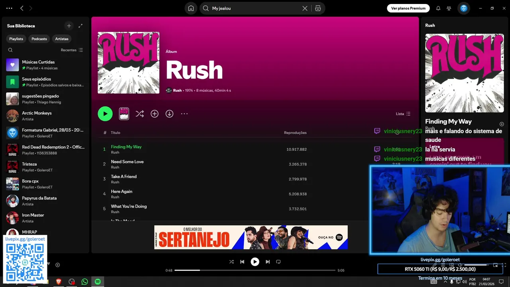Open Windows notification center
Viewport: 510px width, 287px height.
click(x=501, y=281)
